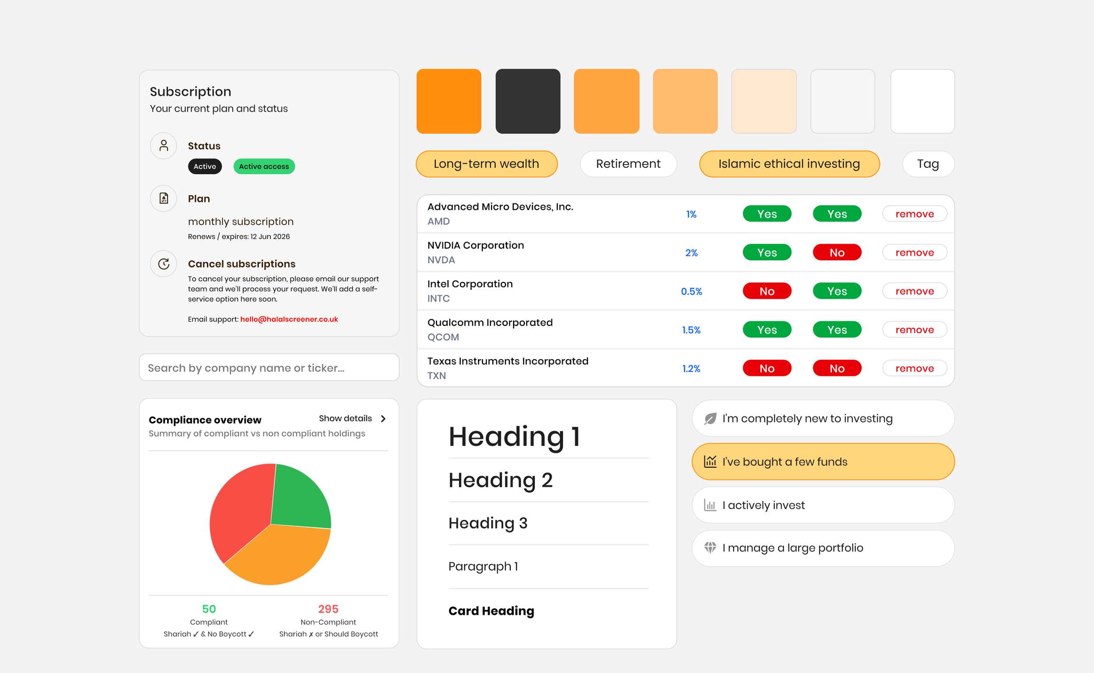
Task: Remove Intel Corporation from the list
Action: pos(915,291)
